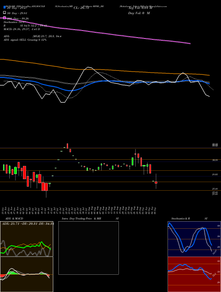Click the '(MGR) 25.7, 20.3, 34.4' ADX values
The width and height of the screenshot is (221, 292).
(x=47, y=36)
